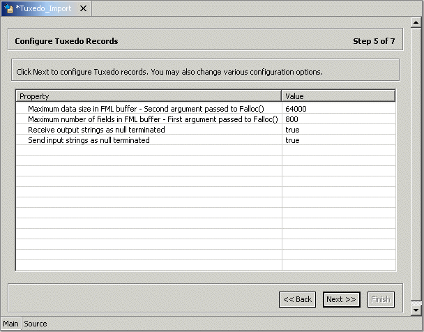424x332 pixels.
Task: Click the vertical scrollbar track
Action: pyautogui.click(x=416, y=165)
